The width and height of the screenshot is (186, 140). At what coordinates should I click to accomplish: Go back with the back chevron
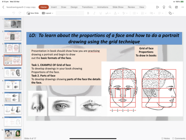(3, 7)
